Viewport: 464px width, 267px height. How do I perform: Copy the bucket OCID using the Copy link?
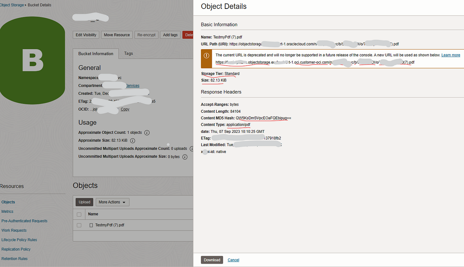click(x=125, y=109)
